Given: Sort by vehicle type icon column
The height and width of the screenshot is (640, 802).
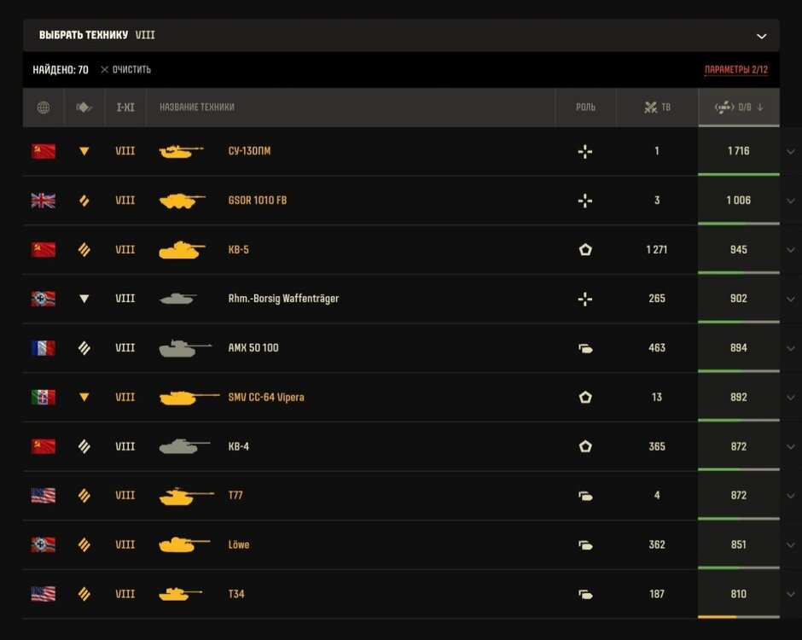Looking at the screenshot, I should click(x=84, y=108).
